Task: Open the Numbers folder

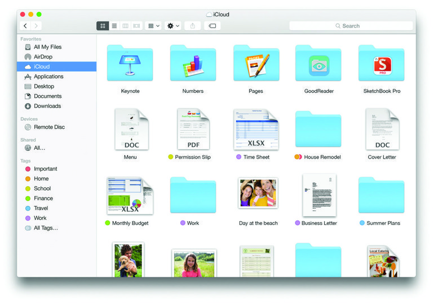Action: click(193, 64)
